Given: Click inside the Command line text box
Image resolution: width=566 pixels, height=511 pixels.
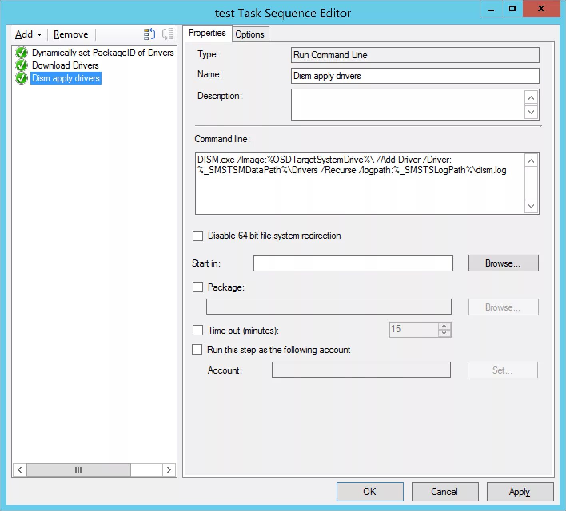Looking at the screenshot, I should tap(360, 183).
